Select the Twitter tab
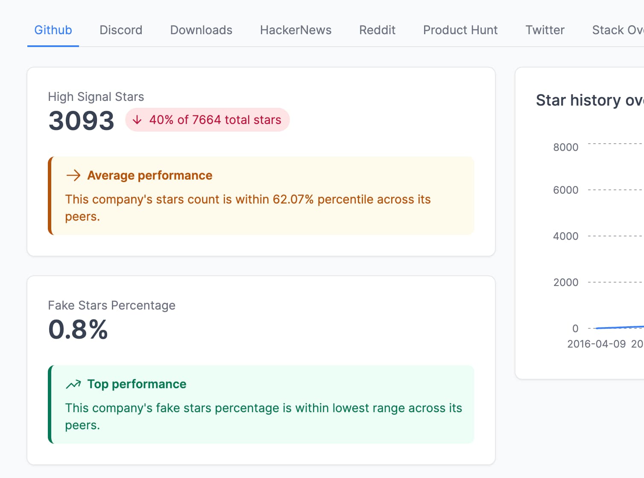 click(x=544, y=30)
